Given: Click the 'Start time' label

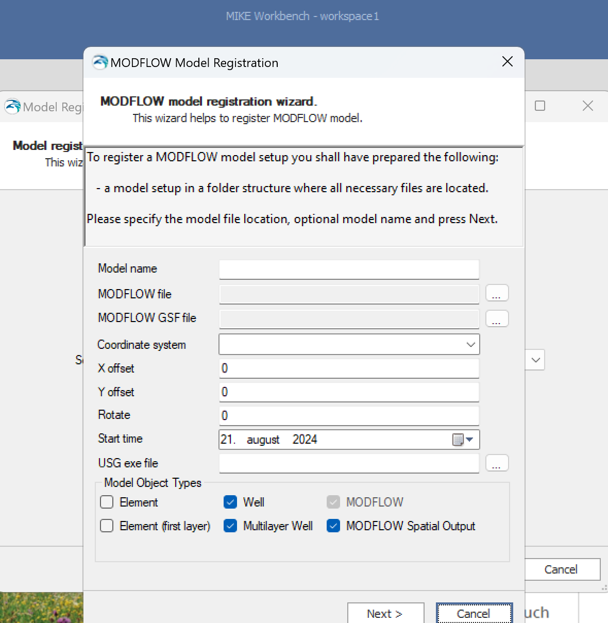Looking at the screenshot, I should [x=120, y=439].
